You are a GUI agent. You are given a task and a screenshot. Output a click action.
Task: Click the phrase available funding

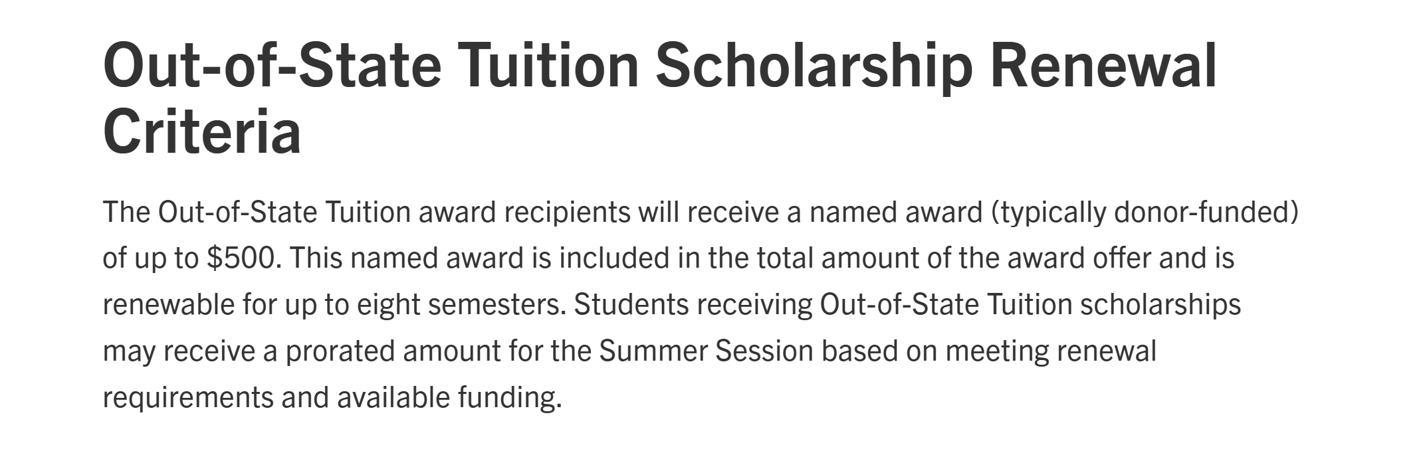click(449, 398)
